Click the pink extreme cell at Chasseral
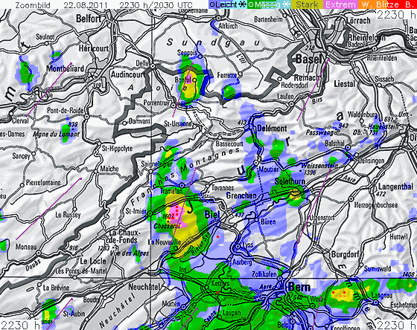This screenshot has height=330, width=417. (178, 216)
